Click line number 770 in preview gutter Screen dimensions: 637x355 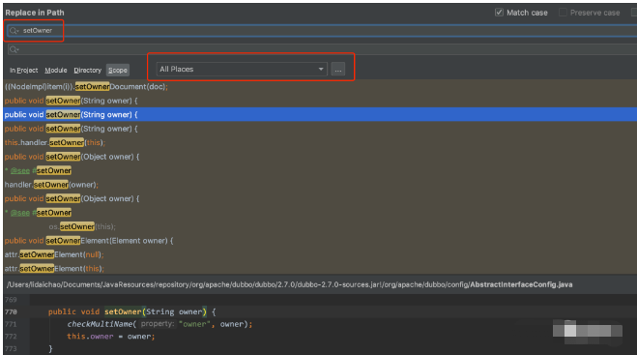(11, 311)
